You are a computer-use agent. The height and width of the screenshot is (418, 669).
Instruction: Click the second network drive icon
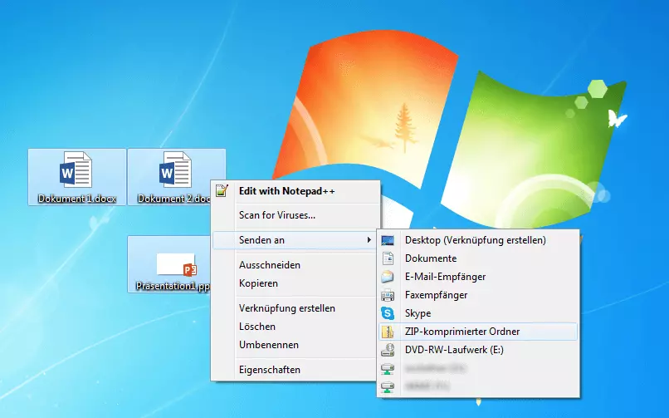click(x=388, y=386)
